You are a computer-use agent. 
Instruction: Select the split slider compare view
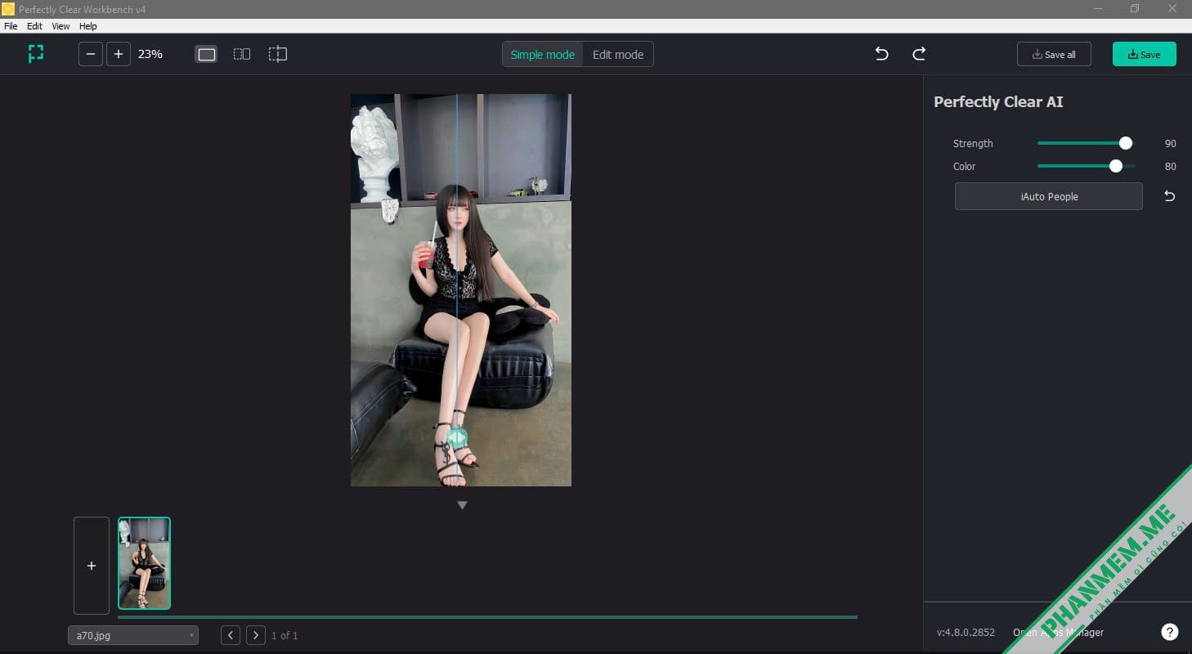[278, 54]
